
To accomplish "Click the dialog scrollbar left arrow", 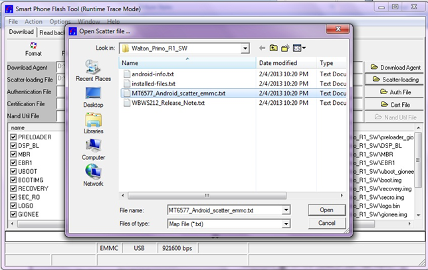I will tap(123, 195).
